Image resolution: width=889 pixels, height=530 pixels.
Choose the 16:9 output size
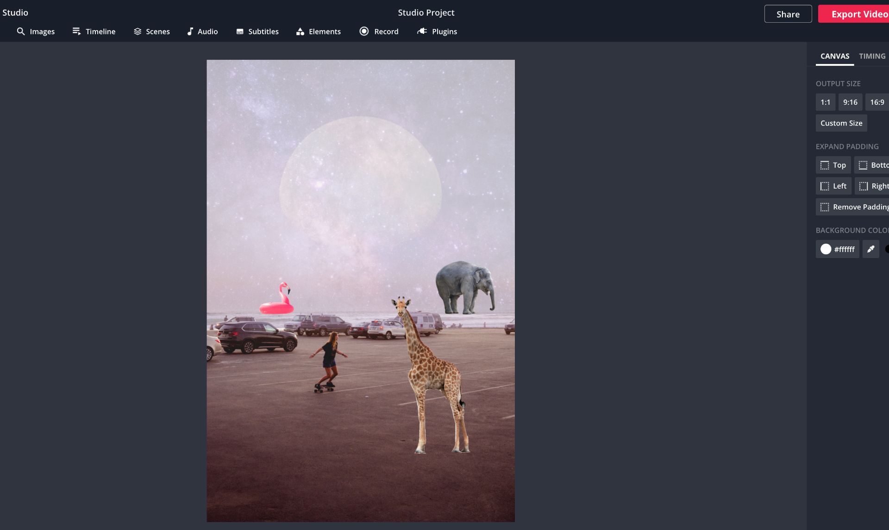[x=876, y=102]
